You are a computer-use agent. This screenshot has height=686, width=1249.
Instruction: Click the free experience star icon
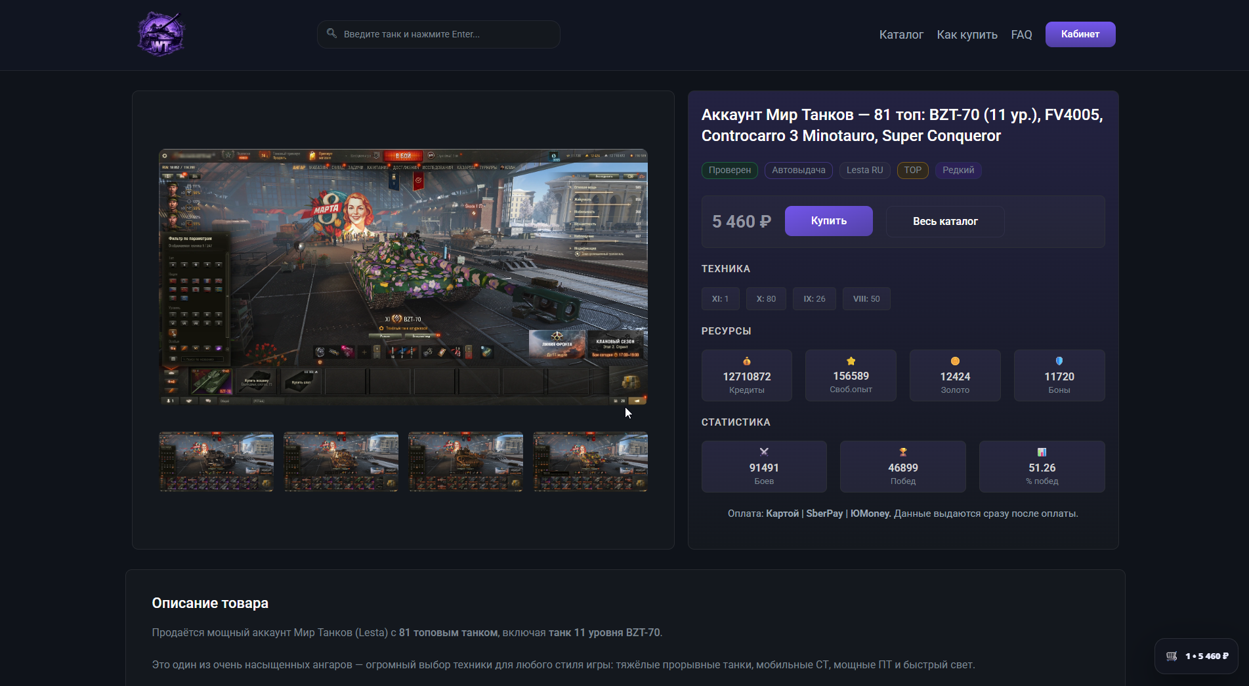click(x=851, y=361)
